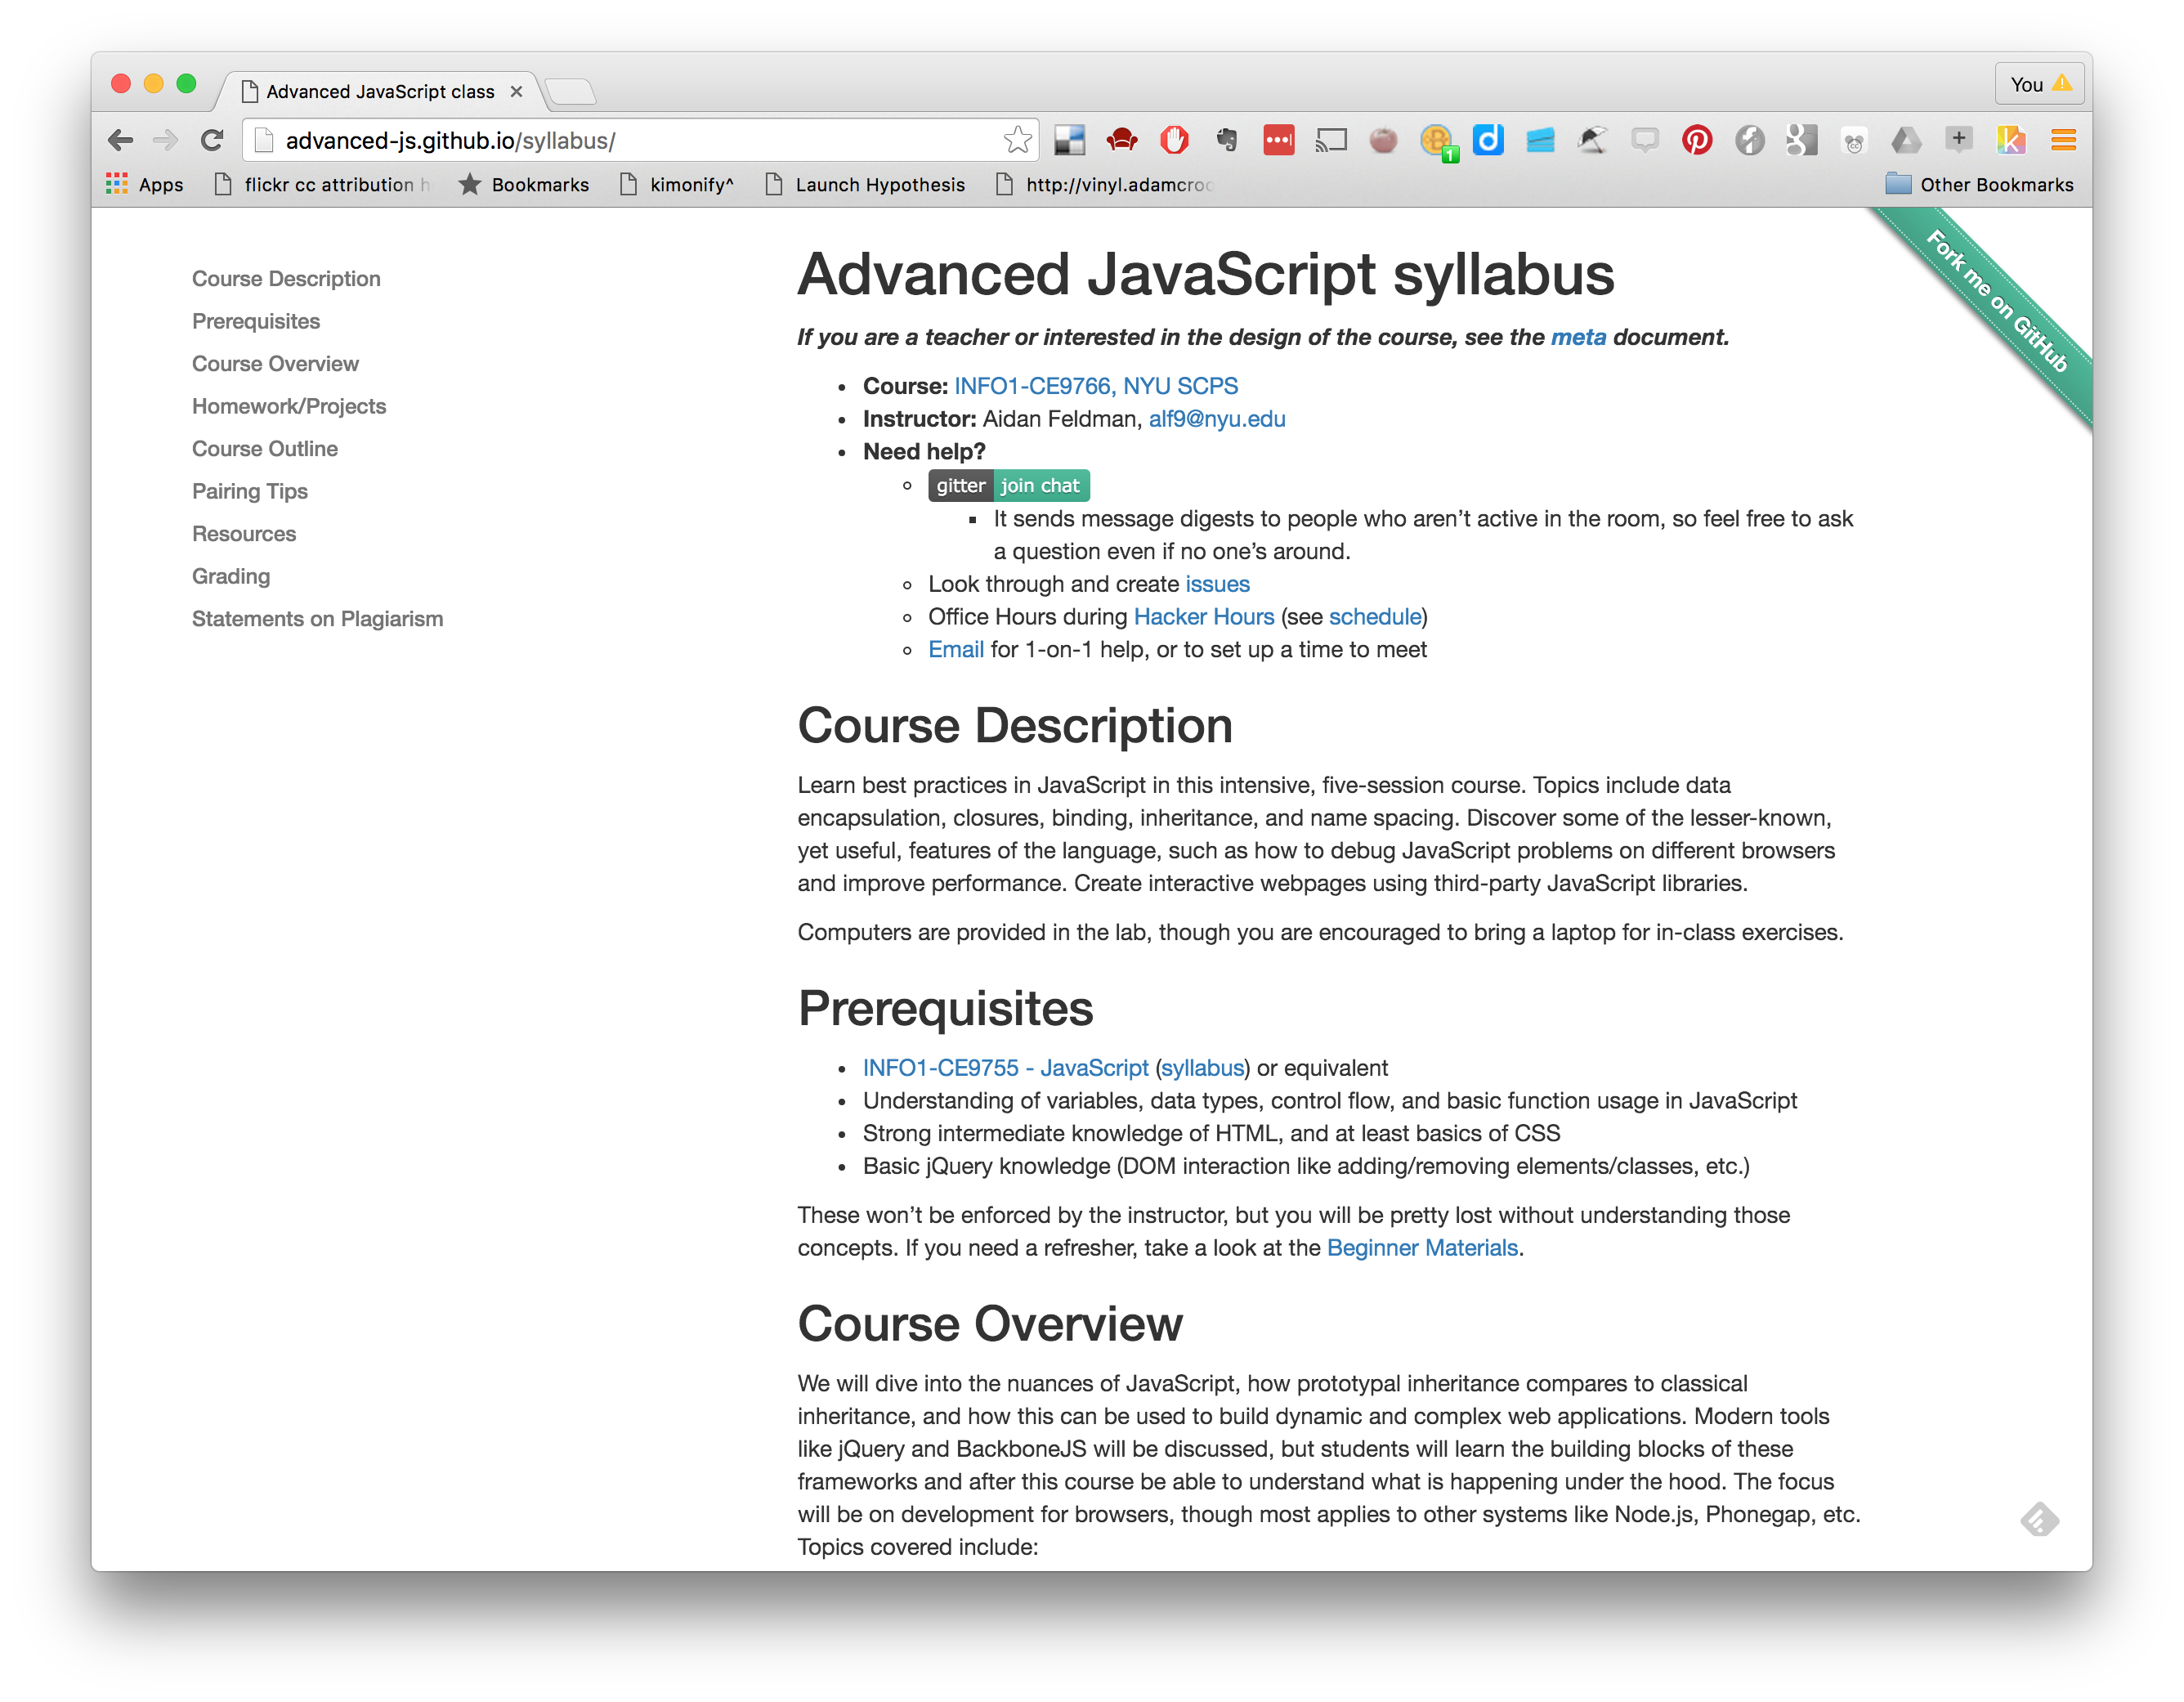Click the blue stacked cards extension icon

click(1540, 140)
